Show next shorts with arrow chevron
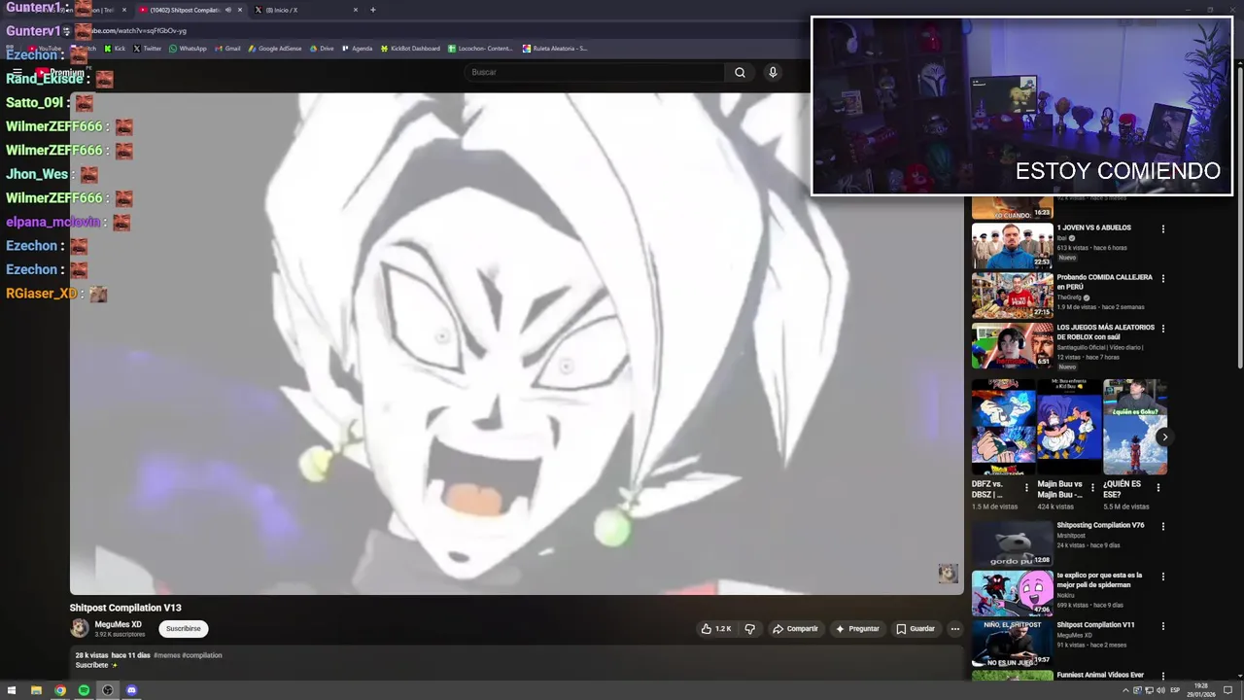This screenshot has width=1244, height=700. click(x=1164, y=437)
